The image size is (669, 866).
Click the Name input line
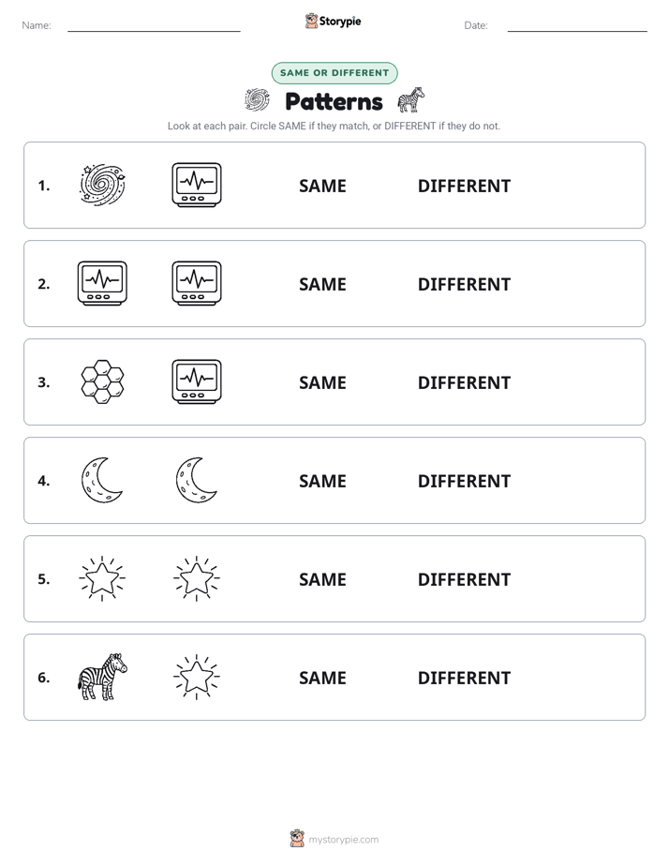pyautogui.click(x=154, y=26)
